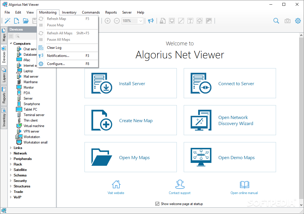304x214 pixels.
Task: Click the scrollbar up arrow
Action: 301,35
